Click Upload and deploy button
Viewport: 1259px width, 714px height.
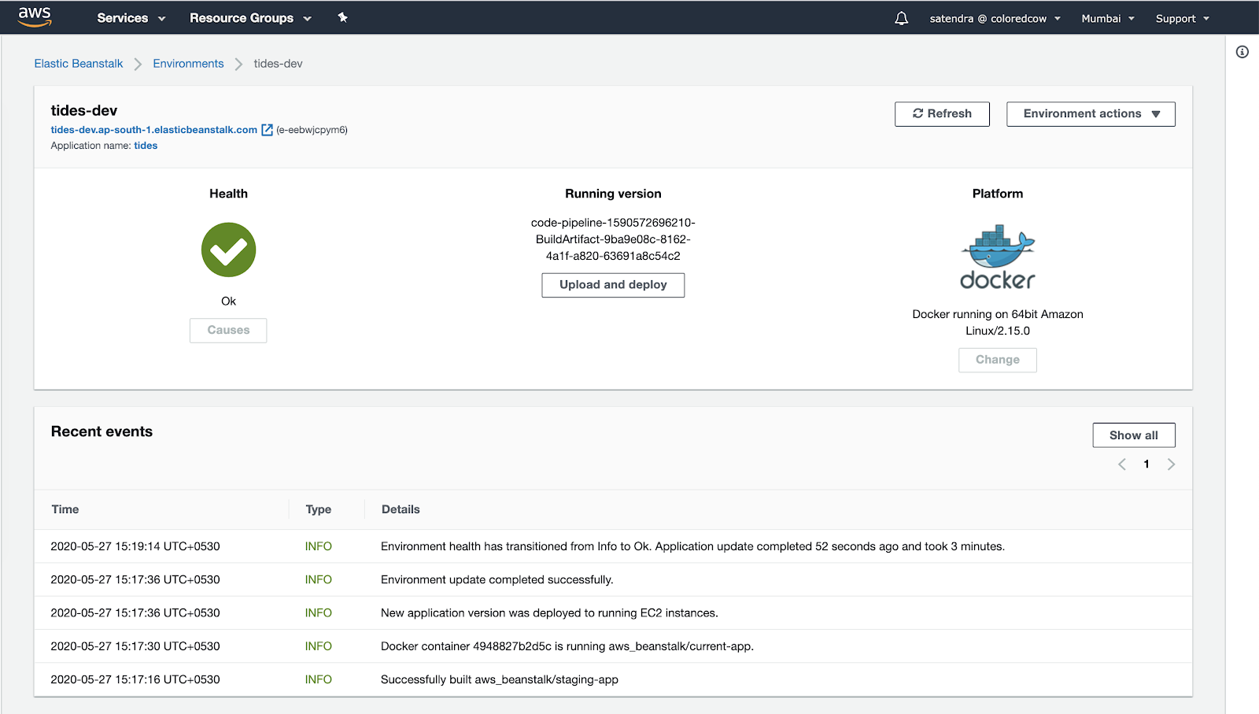613,285
